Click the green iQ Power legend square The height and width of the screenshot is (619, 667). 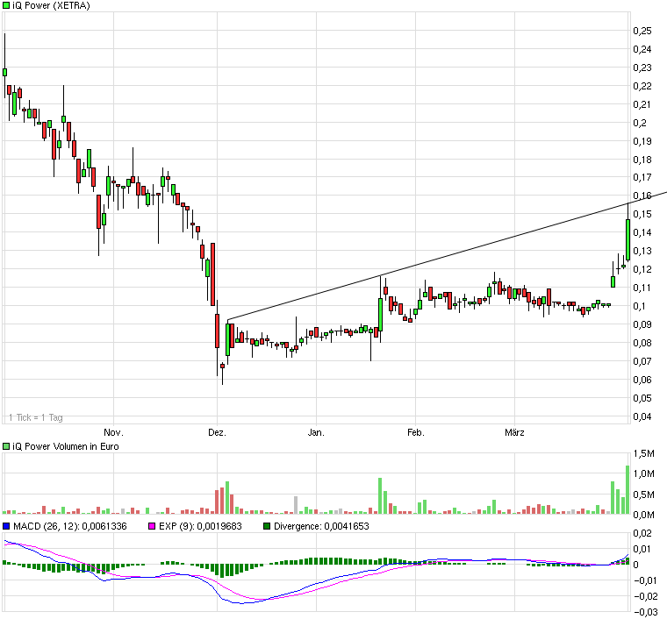point(6,5)
